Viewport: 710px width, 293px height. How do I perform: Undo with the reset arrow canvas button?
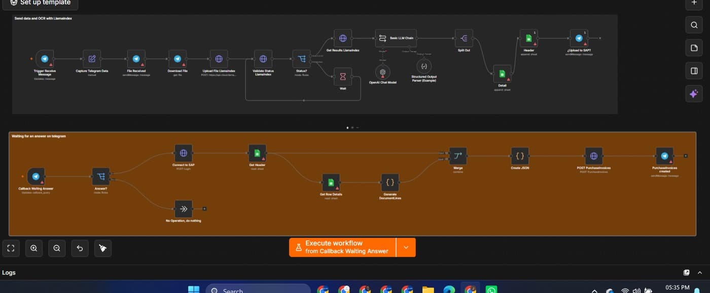[80, 248]
